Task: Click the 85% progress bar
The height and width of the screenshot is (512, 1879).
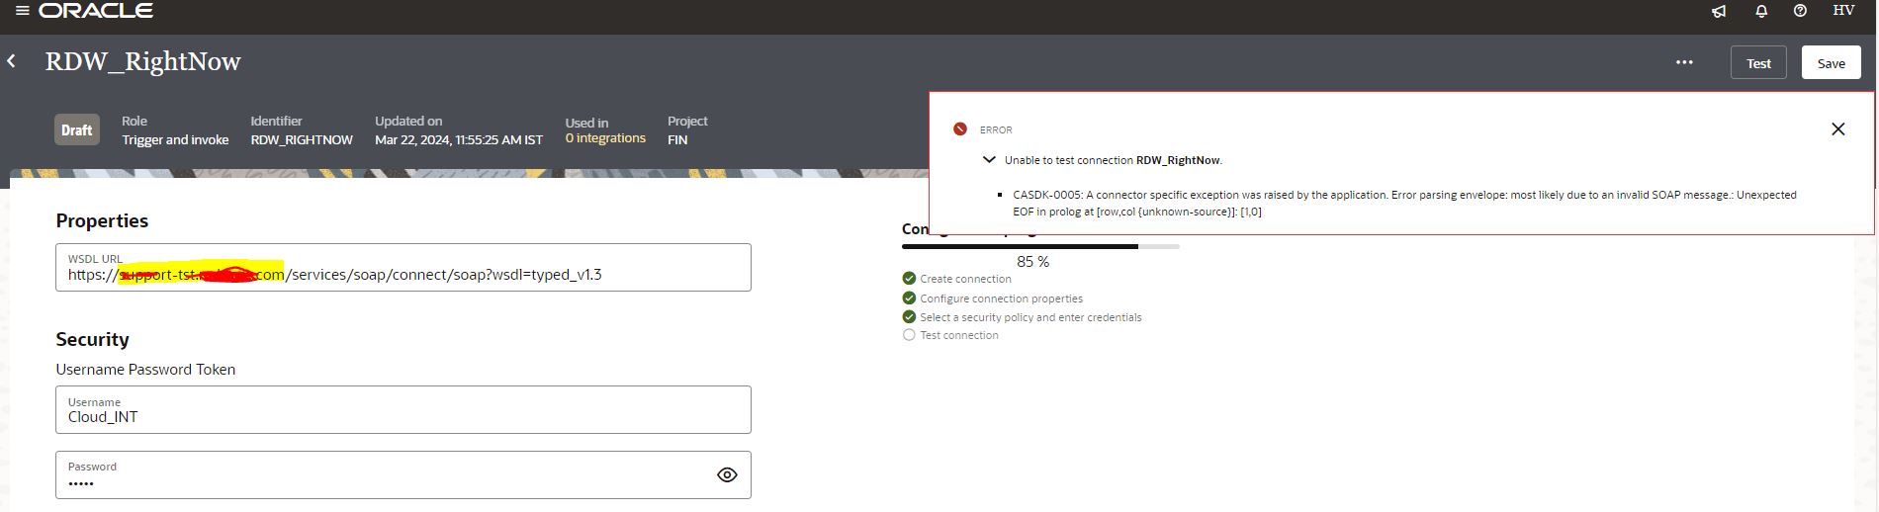Action: click(1039, 246)
